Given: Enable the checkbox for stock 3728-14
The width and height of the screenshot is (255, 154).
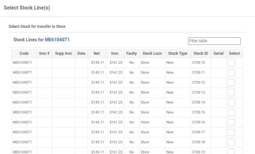Looking at the screenshot, I should click(231, 102).
